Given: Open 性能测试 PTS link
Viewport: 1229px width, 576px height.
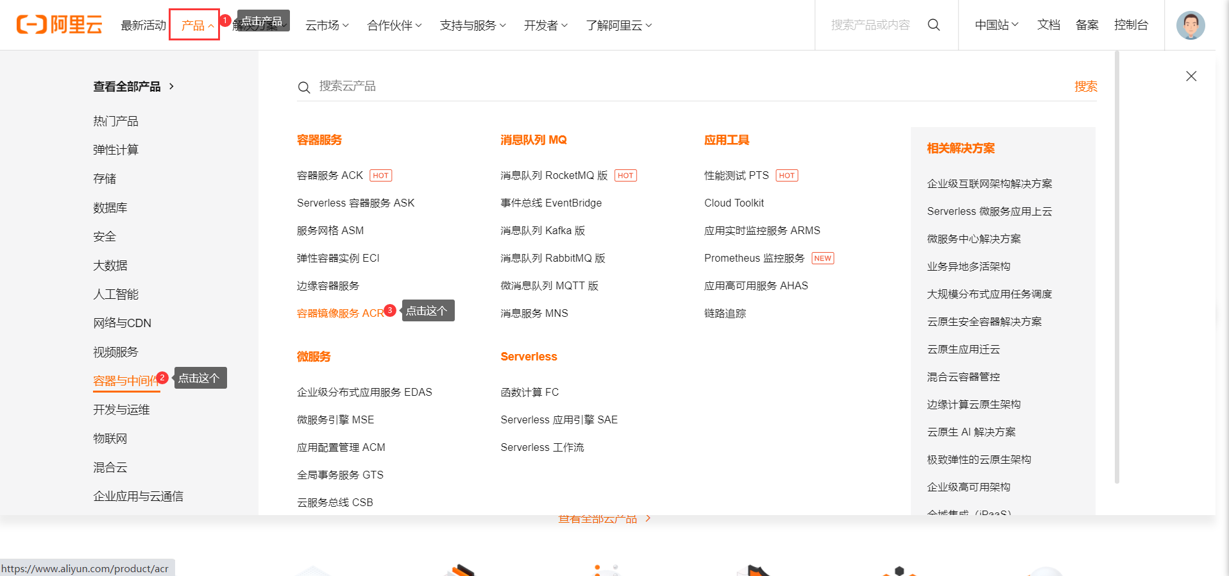Looking at the screenshot, I should pos(736,175).
